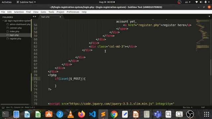
Task: Click the Line 71, Column 24 status text
Action: pyautogui.click(x=20, y=107)
